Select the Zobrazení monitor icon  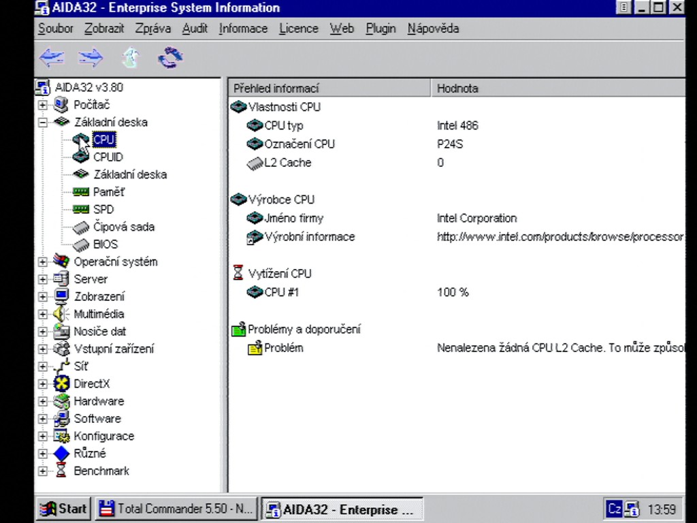pos(61,296)
